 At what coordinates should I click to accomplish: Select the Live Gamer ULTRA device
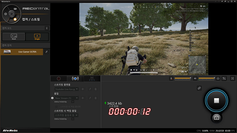tap(22, 52)
